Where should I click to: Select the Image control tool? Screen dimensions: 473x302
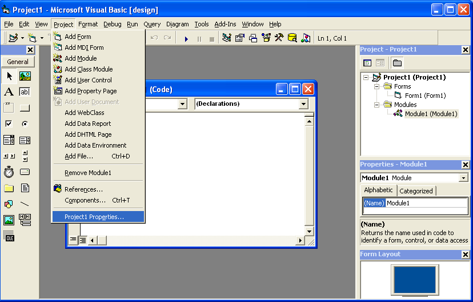tap(9, 220)
